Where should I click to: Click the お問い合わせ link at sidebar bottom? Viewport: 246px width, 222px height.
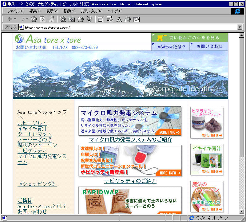[x=32, y=212]
